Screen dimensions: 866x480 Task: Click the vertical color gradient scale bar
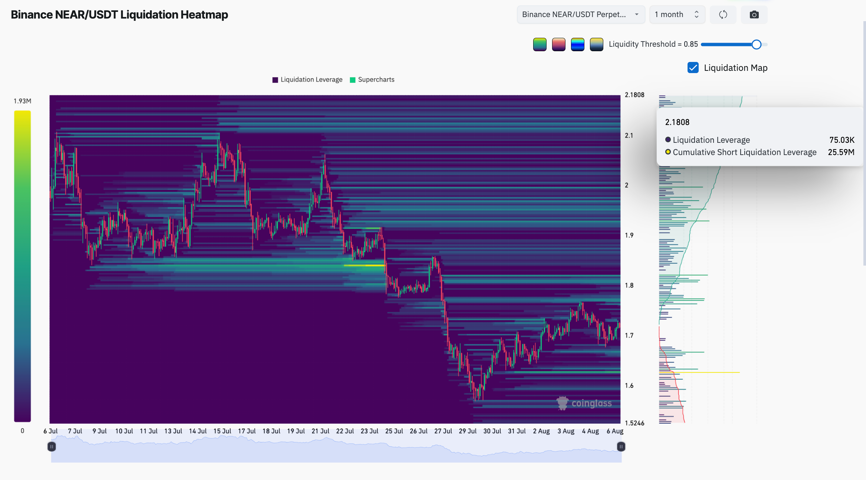point(22,266)
